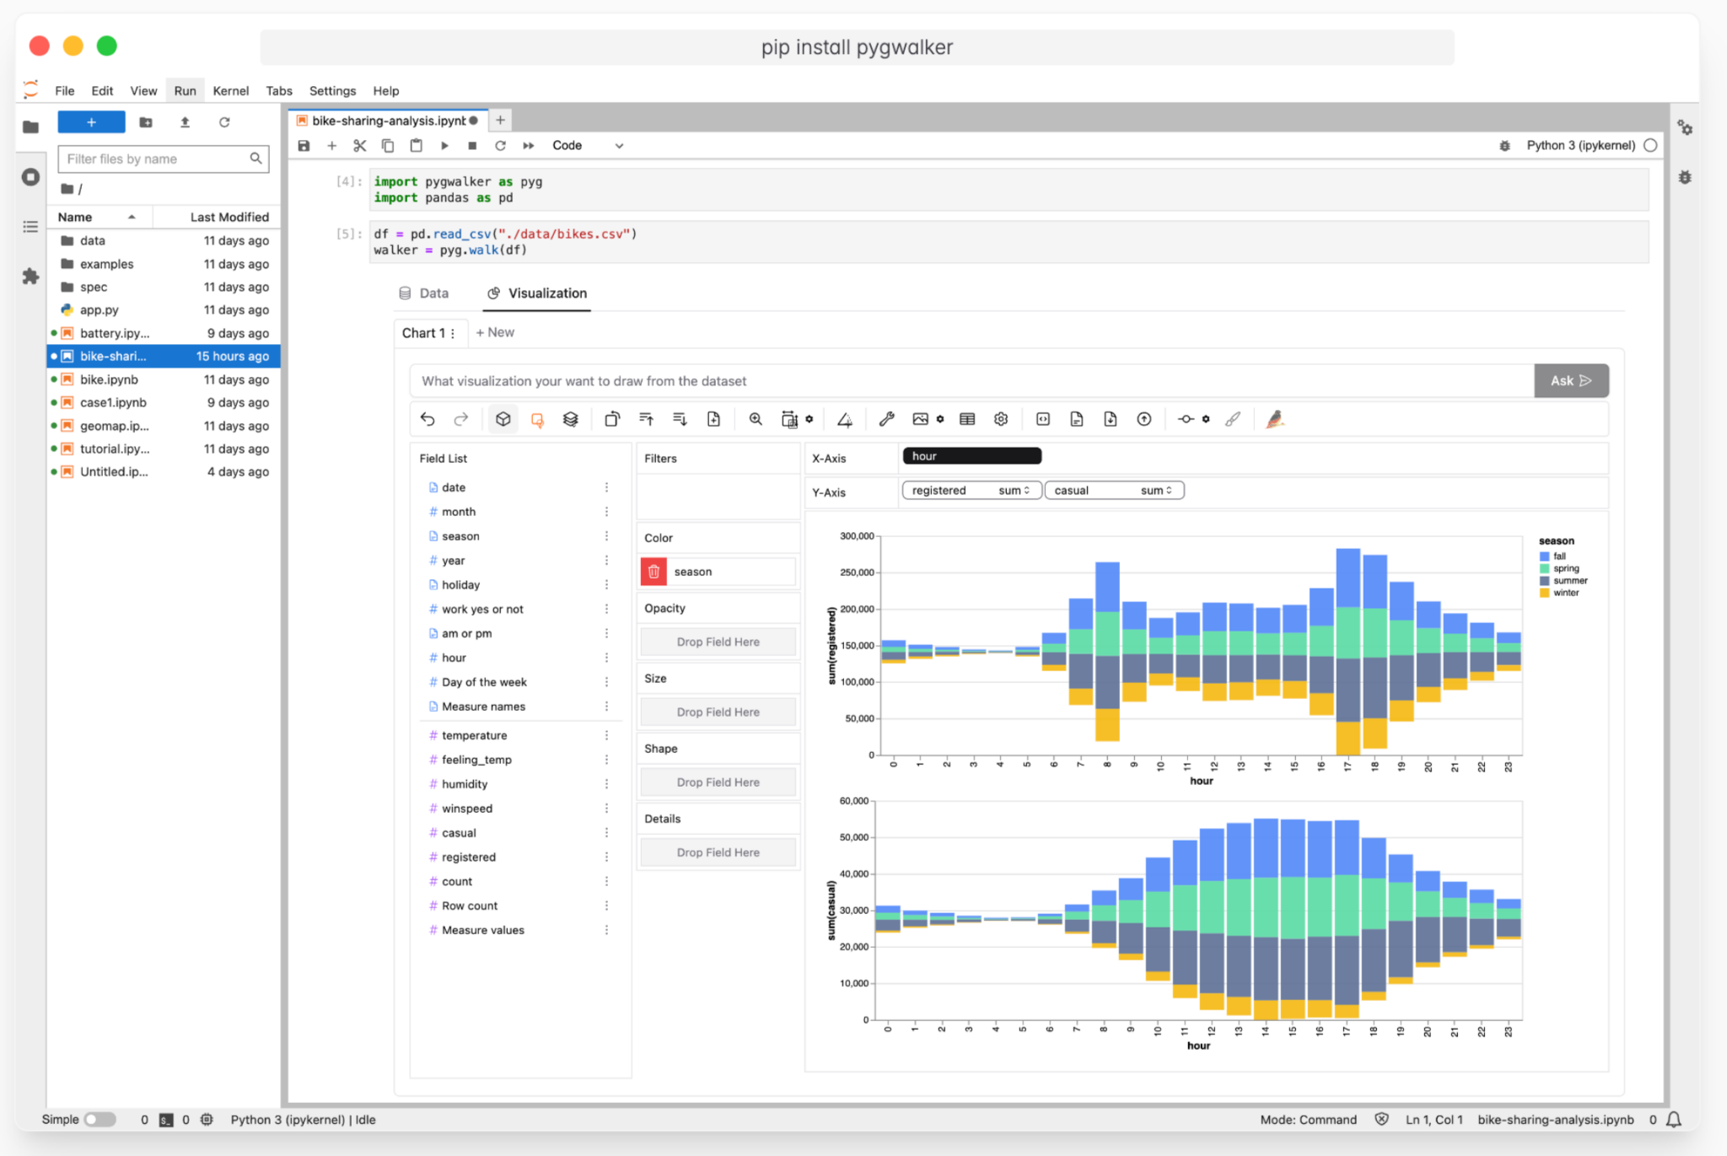
Task: Open the Kernel menu
Action: pyautogui.click(x=230, y=91)
